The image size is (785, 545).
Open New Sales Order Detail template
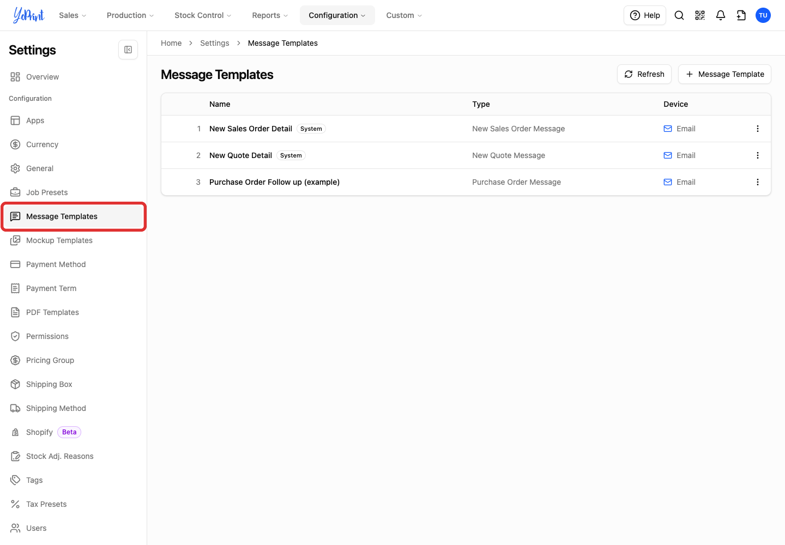(251, 129)
